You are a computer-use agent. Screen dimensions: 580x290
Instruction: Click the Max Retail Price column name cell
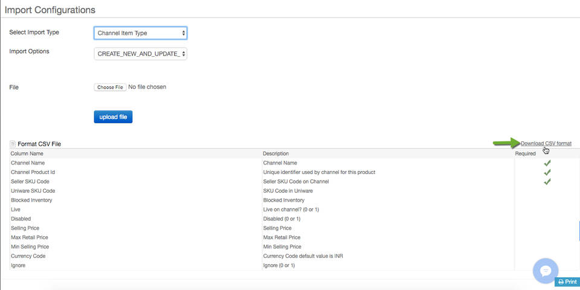coord(29,237)
